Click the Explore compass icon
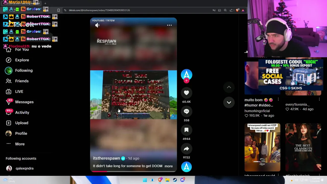Image resolution: width=327 pixels, height=184 pixels. click(x=8, y=60)
